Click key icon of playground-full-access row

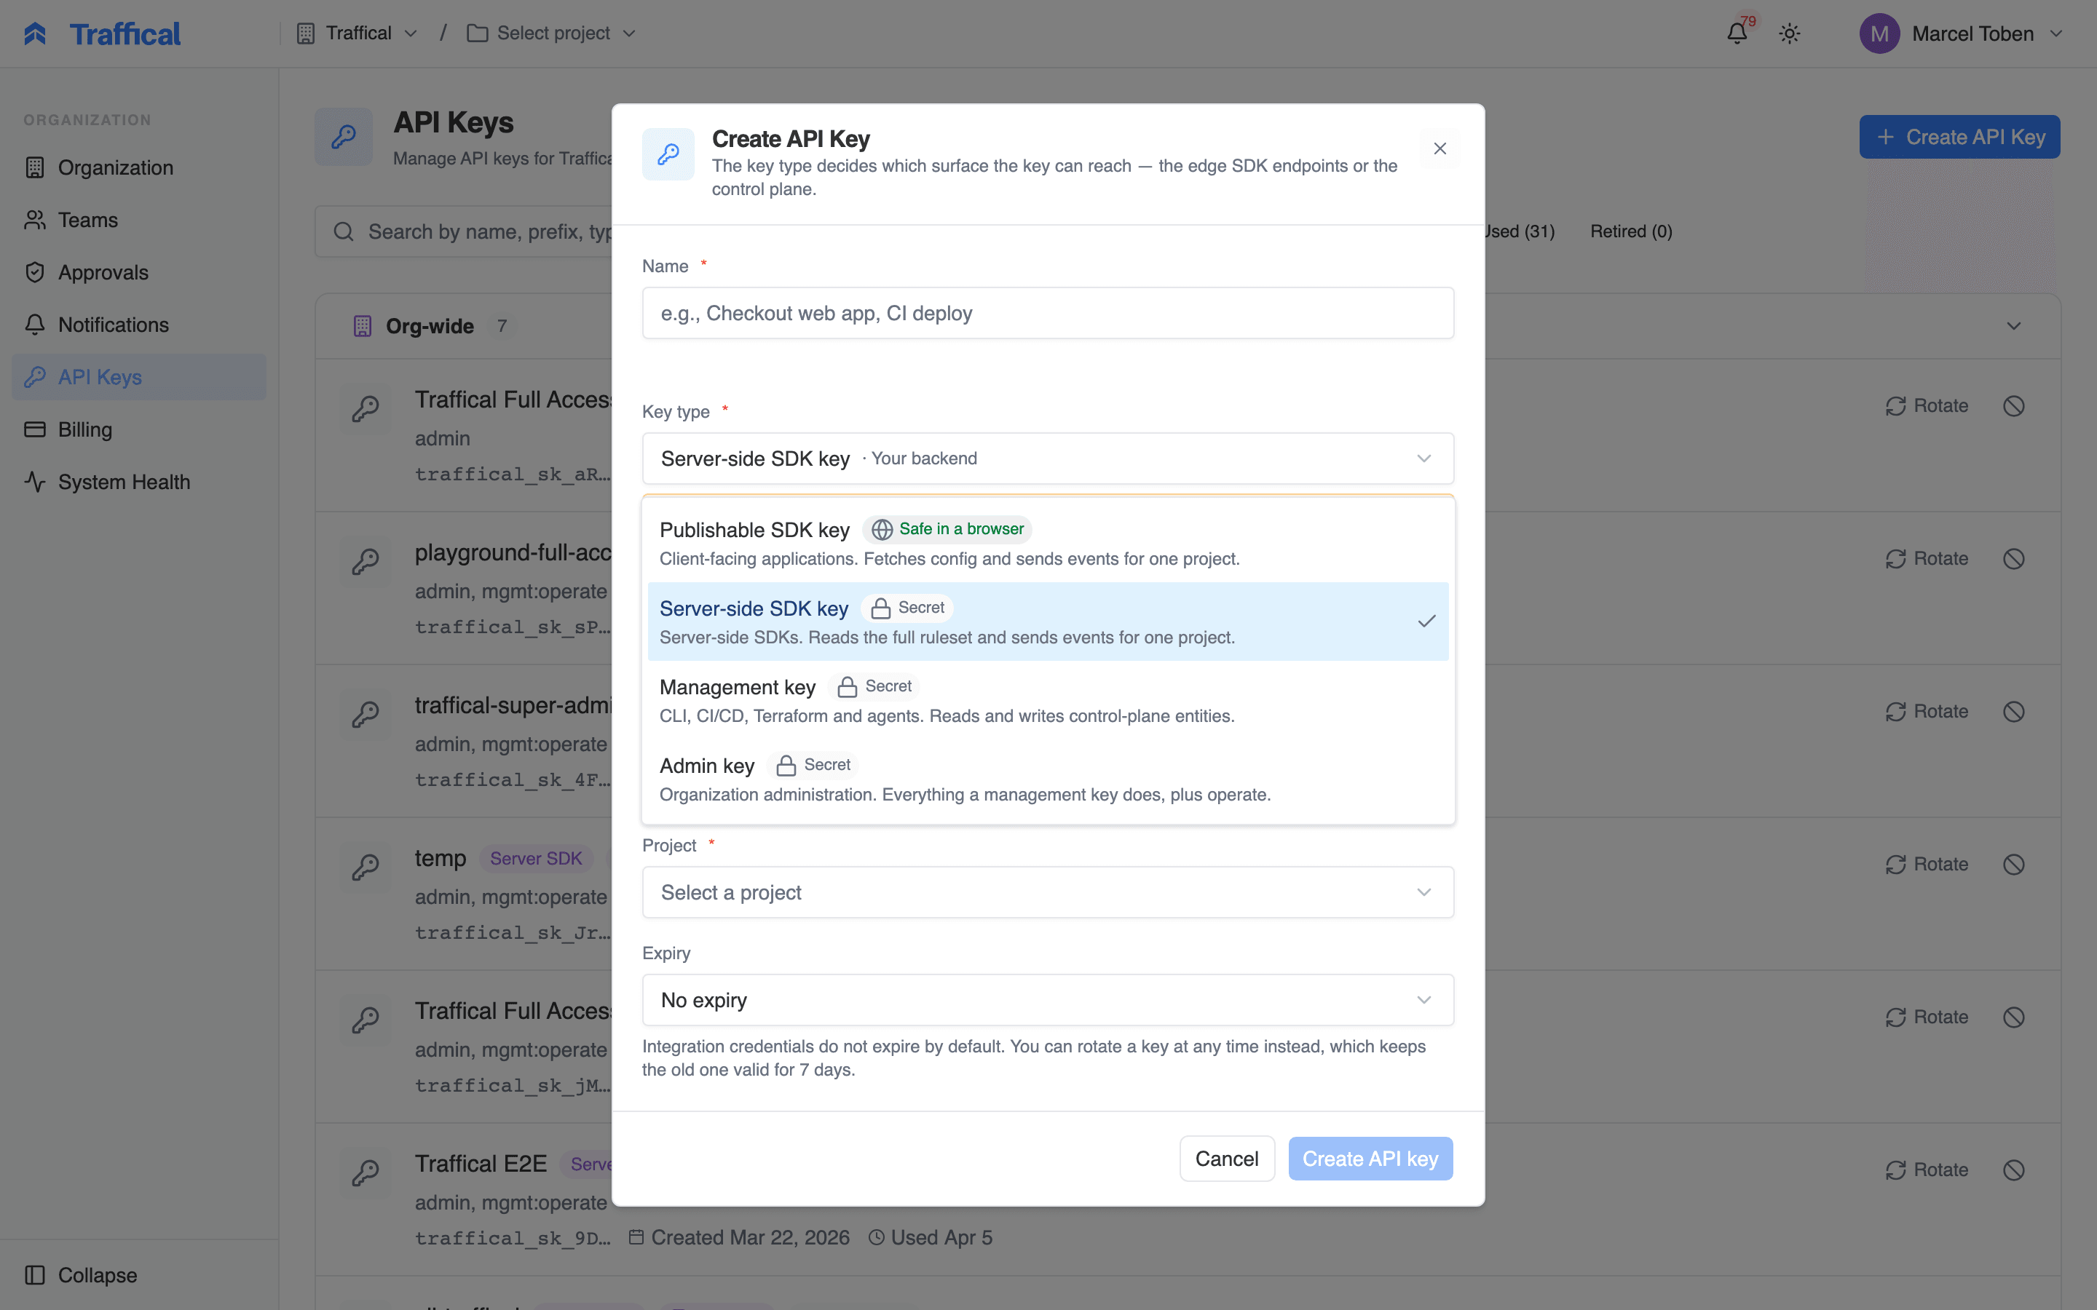click(x=366, y=561)
